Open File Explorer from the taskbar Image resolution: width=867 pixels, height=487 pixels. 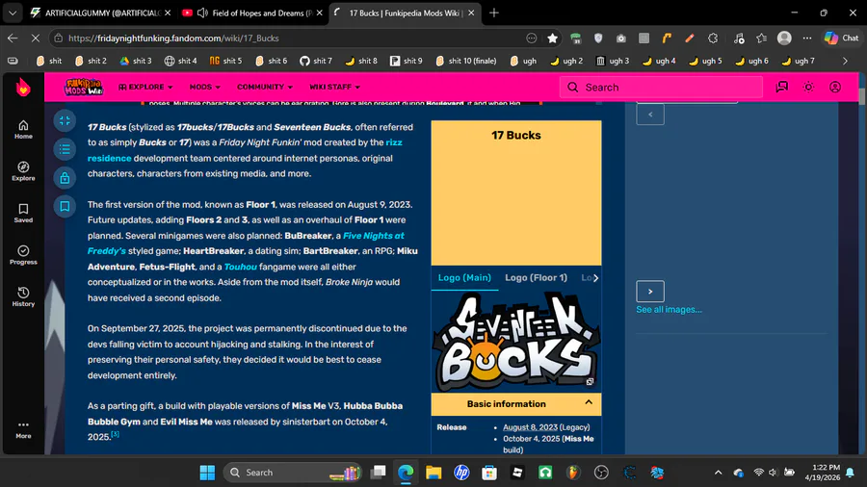[433, 473]
